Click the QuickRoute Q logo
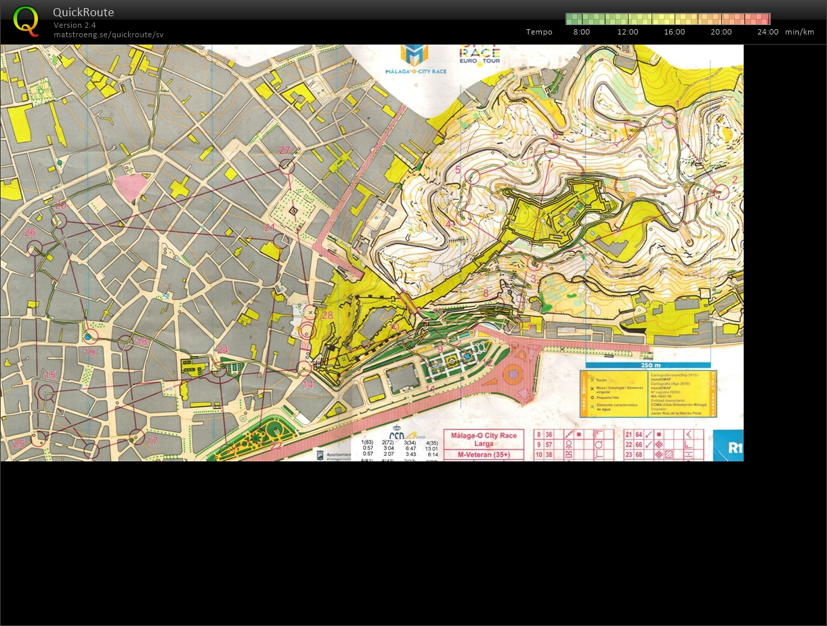827x626 pixels. (26, 21)
